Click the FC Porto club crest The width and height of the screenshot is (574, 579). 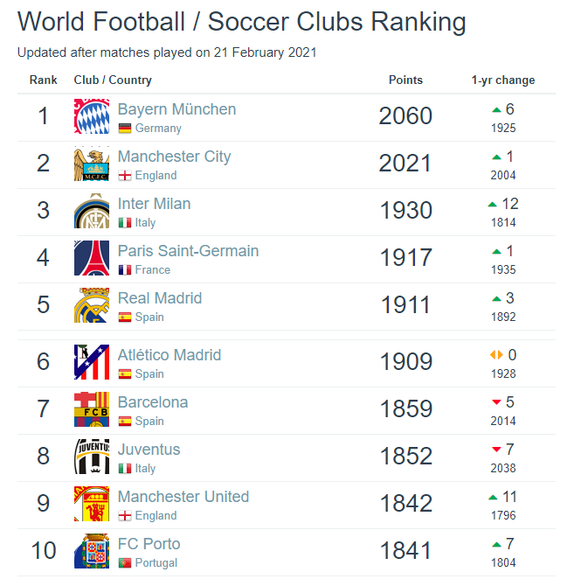[92, 551]
